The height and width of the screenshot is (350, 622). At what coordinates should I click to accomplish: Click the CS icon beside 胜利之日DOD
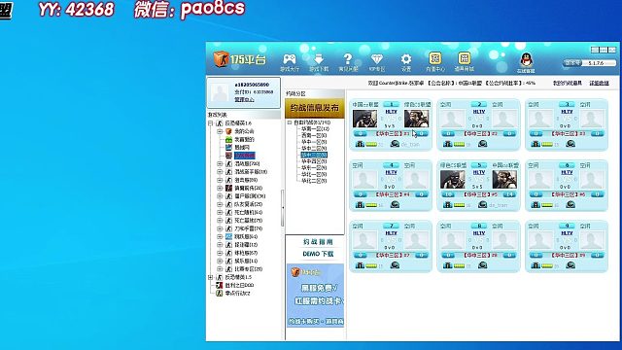click(219, 285)
